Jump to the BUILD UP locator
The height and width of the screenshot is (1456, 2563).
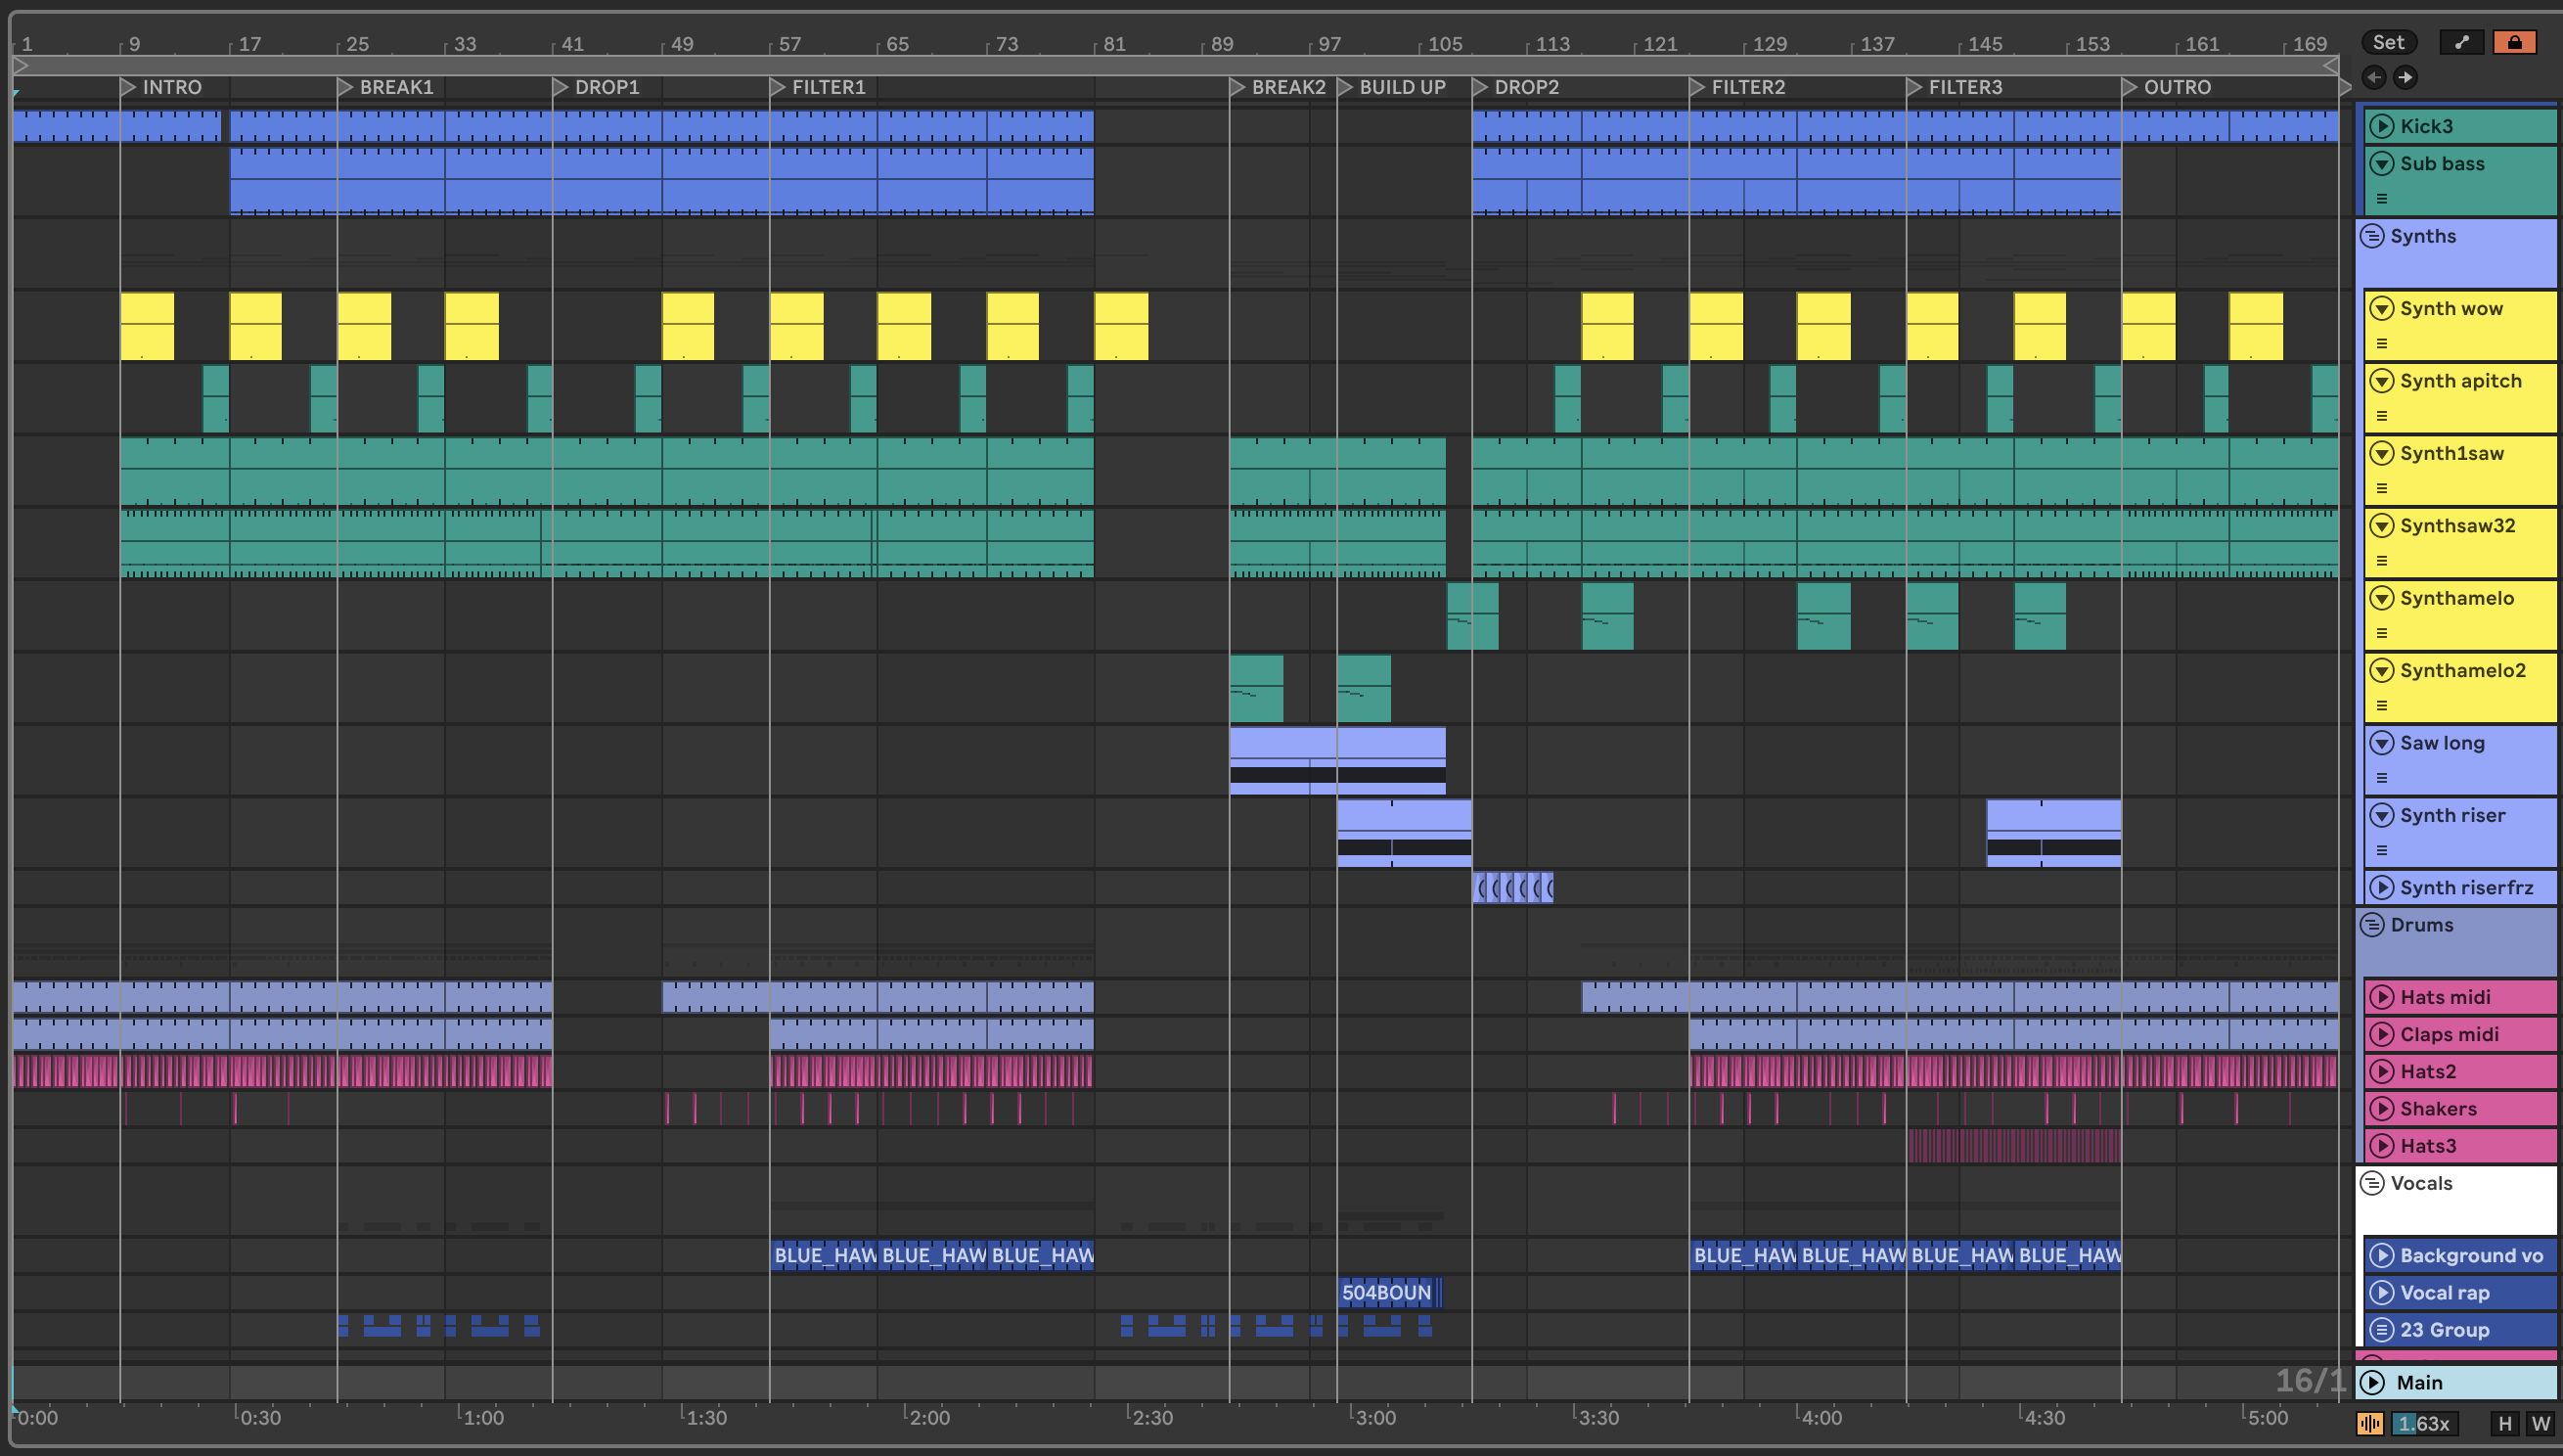click(x=1392, y=87)
